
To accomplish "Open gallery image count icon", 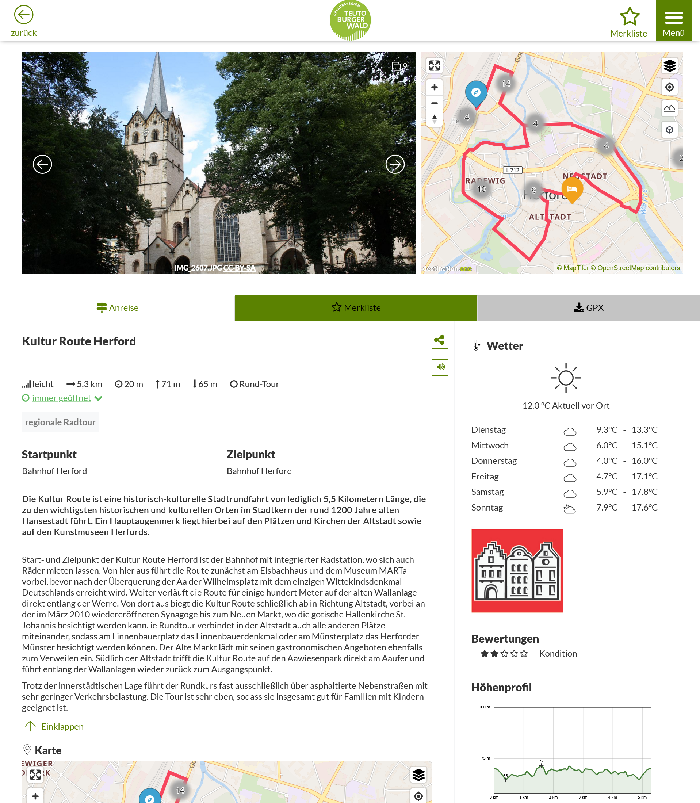I will (x=399, y=66).
